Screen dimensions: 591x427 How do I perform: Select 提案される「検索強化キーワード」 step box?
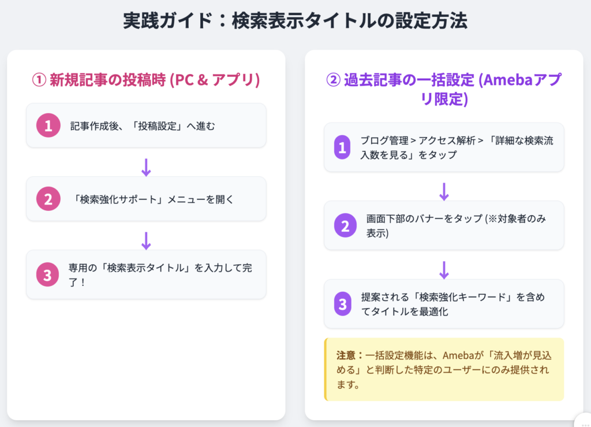[444, 304]
